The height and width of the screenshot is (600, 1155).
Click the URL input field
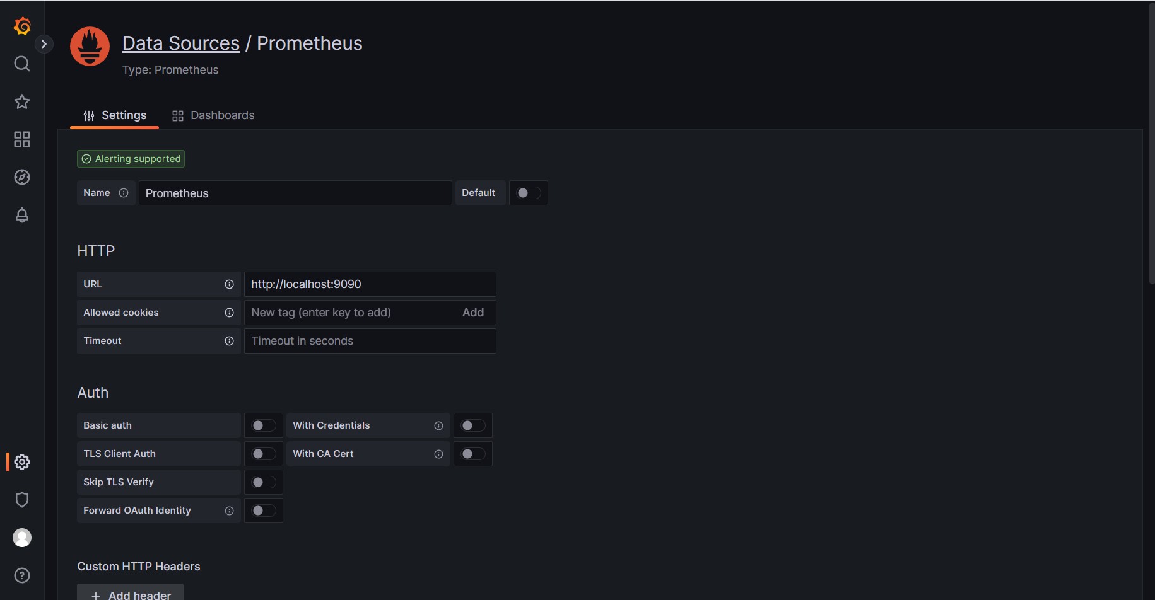click(x=370, y=284)
